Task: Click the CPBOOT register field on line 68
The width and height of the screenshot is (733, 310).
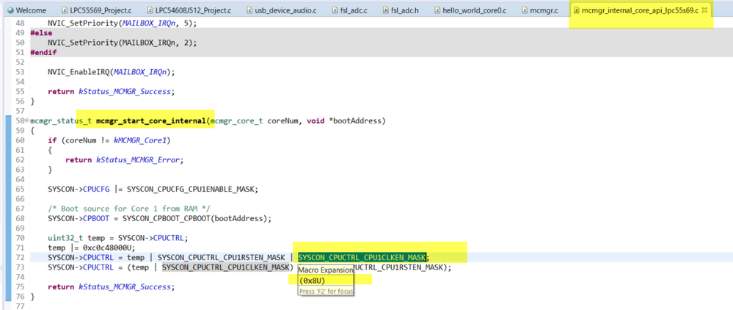Action: (x=96, y=219)
